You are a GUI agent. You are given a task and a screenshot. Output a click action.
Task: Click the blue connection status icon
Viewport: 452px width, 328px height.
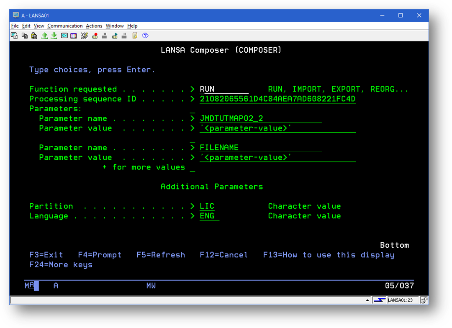379,300
